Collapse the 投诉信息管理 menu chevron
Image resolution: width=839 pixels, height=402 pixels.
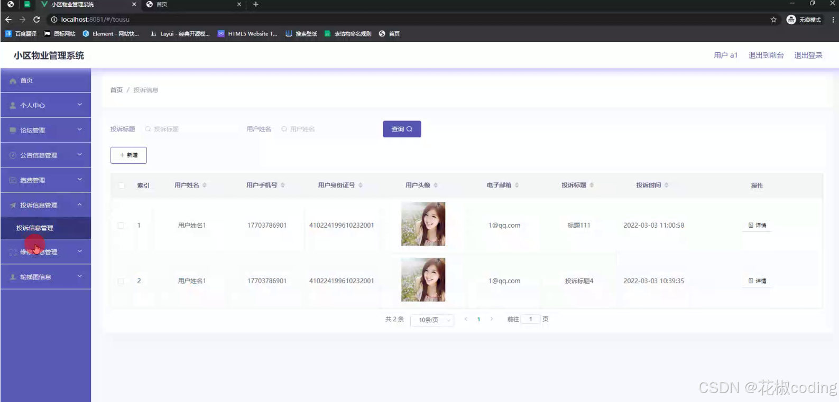coord(80,204)
